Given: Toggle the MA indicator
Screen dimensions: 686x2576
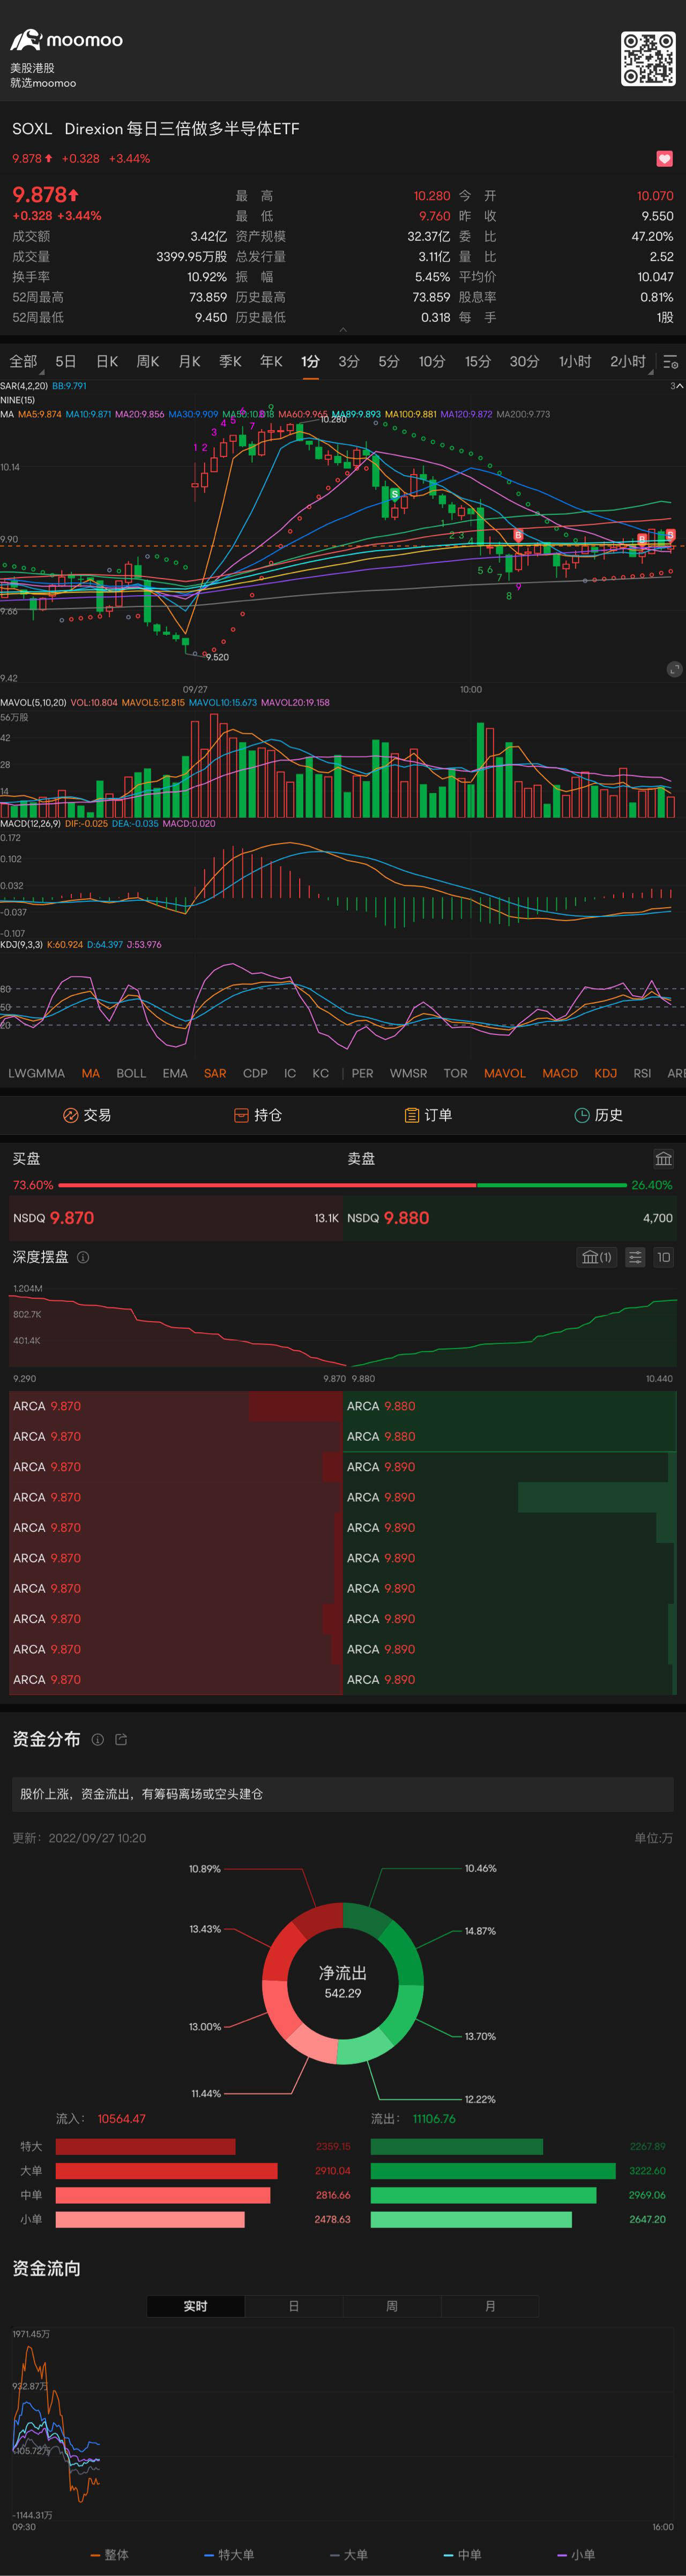Looking at the screenshot, I should [x=91, y=1073].
